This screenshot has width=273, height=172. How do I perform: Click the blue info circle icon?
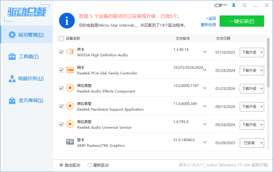click(x=67, y=21)
